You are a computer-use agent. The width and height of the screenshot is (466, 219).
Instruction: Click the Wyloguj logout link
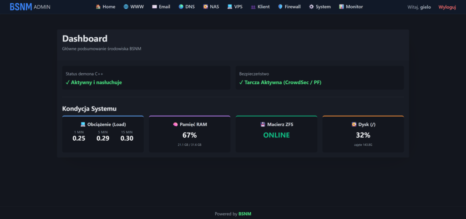pos(447,7)
